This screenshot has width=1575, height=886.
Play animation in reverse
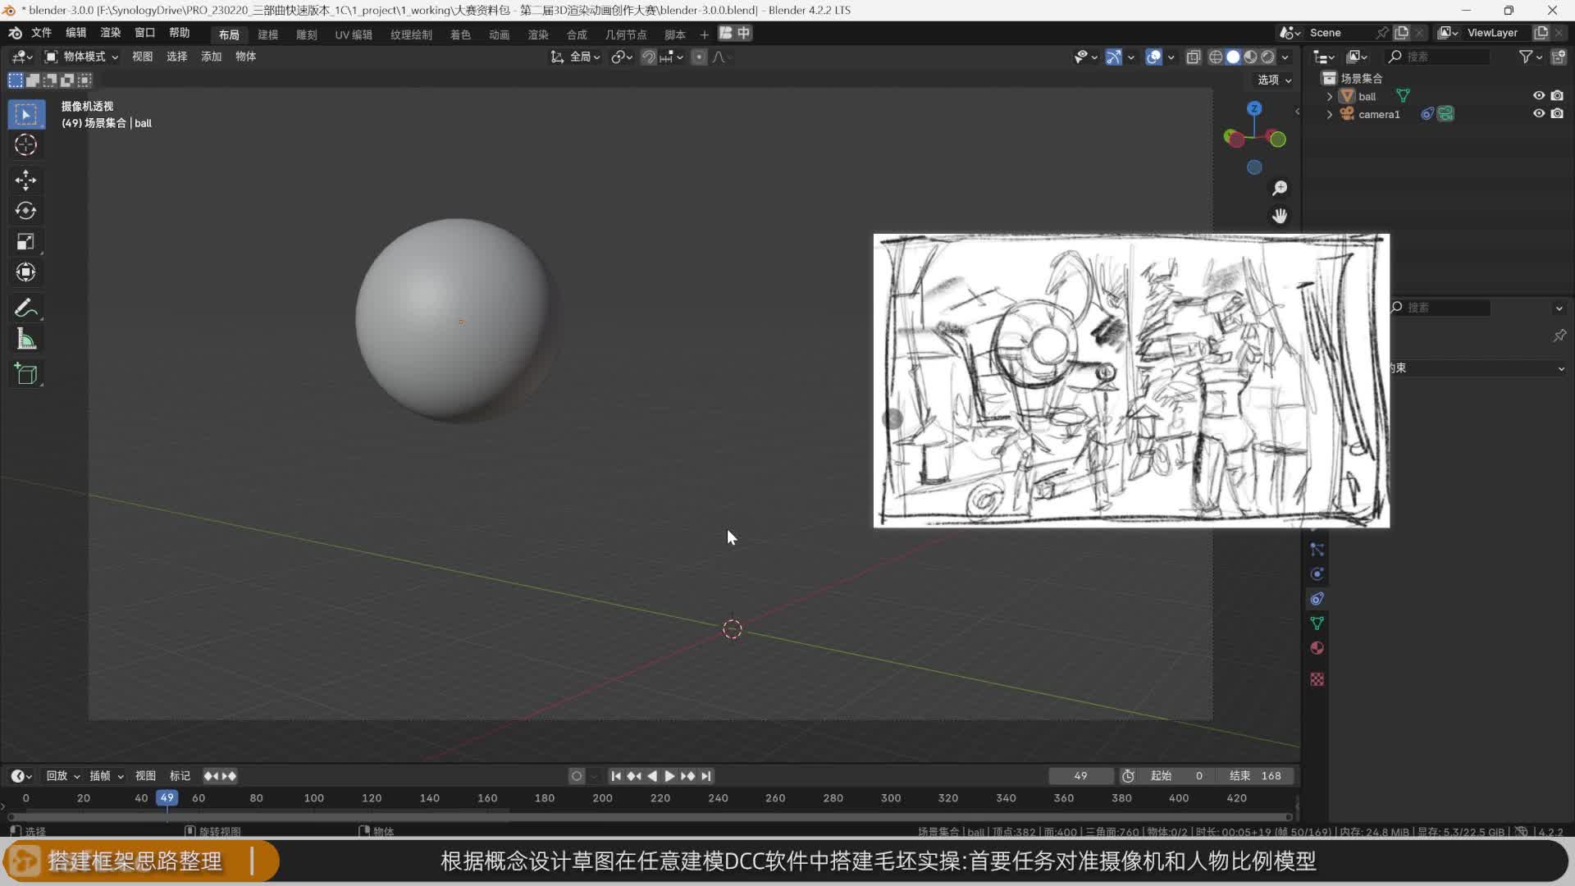tap(652, 776)
